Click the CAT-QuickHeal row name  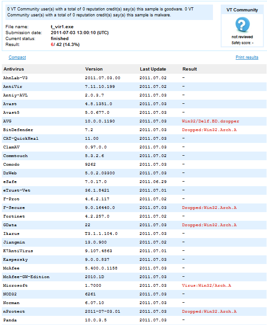click(x=21, y=138)
